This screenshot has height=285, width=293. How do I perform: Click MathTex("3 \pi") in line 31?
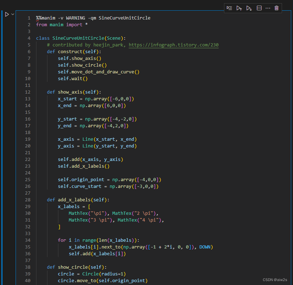(x=91, y=220)
